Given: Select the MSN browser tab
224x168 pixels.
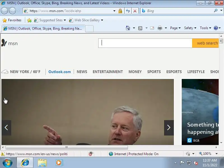Looking at the screenshot, I should (43, 29).
